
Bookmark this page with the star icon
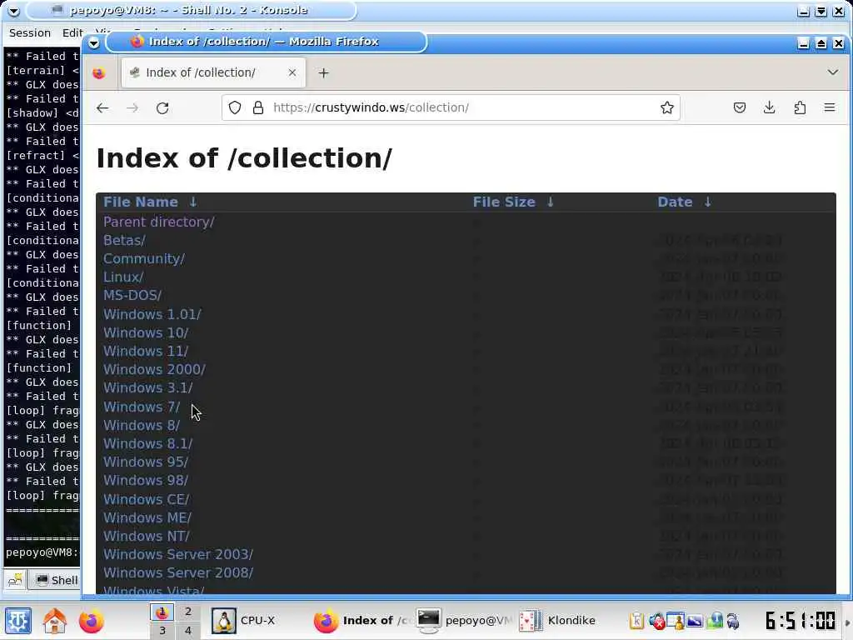click(x=667, y=107)
